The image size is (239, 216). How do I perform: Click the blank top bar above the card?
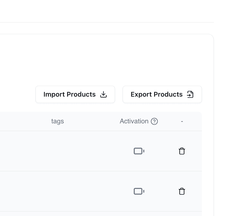[106, 11]
